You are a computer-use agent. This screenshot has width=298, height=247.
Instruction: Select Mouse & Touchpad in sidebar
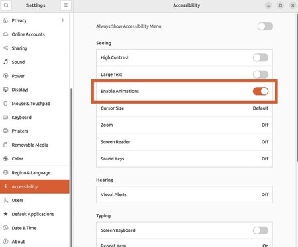point(34,104)
